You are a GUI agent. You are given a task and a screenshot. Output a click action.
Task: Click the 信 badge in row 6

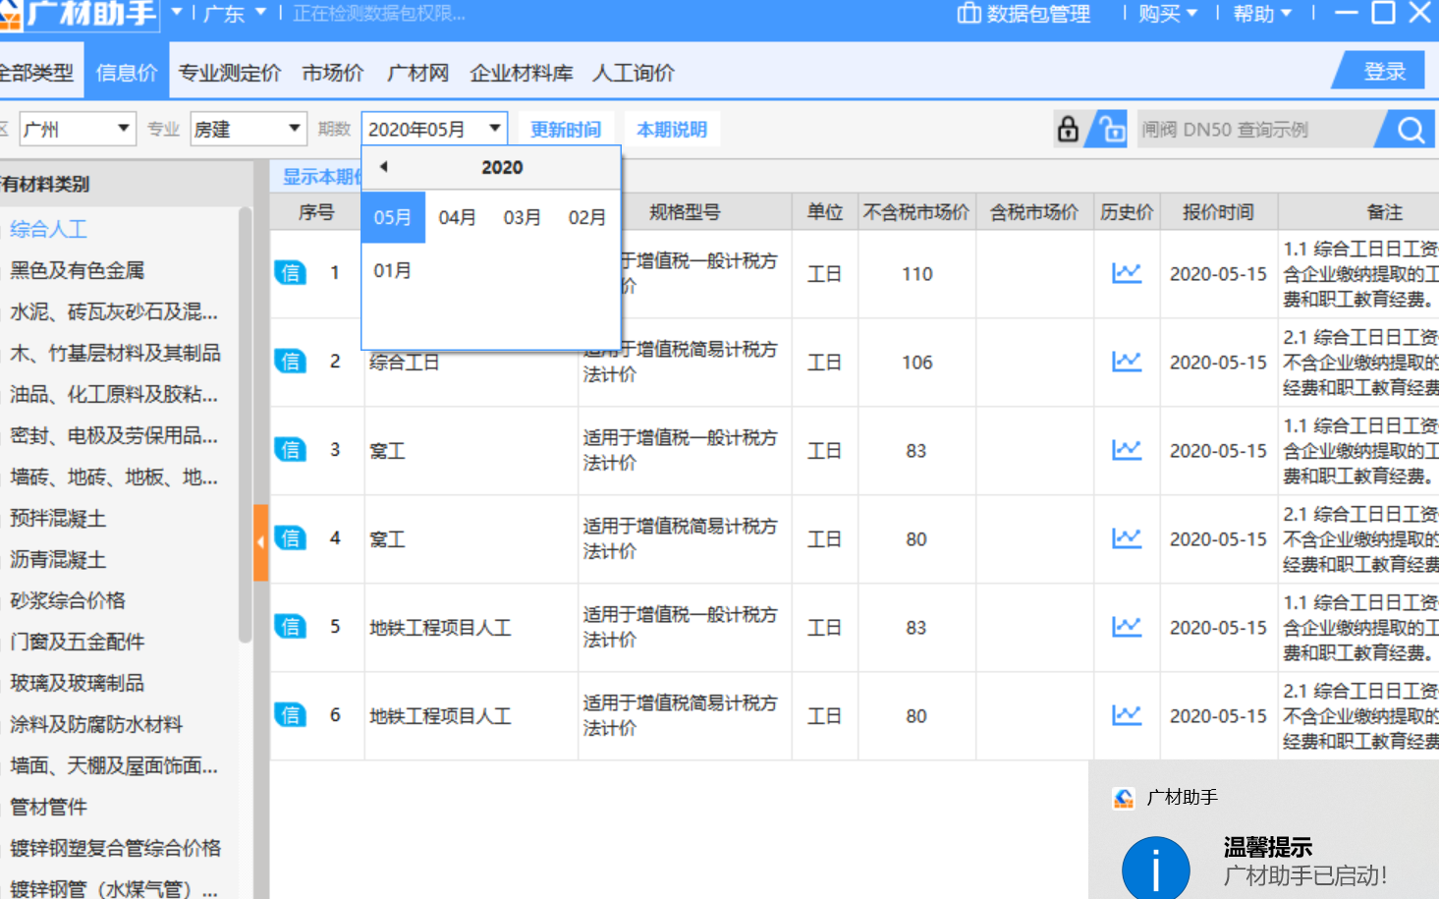291,715
